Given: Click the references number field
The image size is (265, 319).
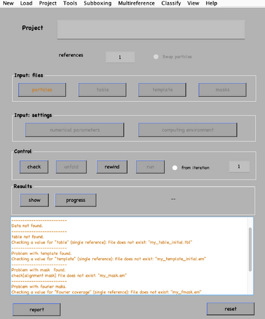Looking at the screenshot, I should tap(120, 57).
